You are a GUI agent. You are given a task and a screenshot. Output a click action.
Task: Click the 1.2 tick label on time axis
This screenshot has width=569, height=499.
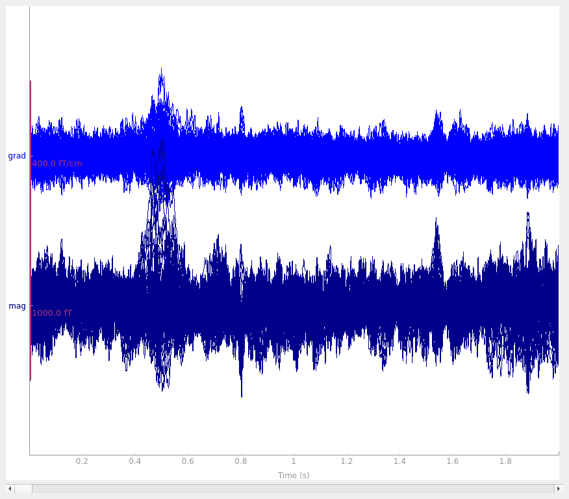click(x=347, y=461)
